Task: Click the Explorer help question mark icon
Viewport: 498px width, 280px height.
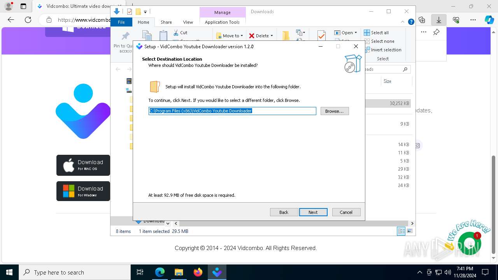Action: pos(411,22)
